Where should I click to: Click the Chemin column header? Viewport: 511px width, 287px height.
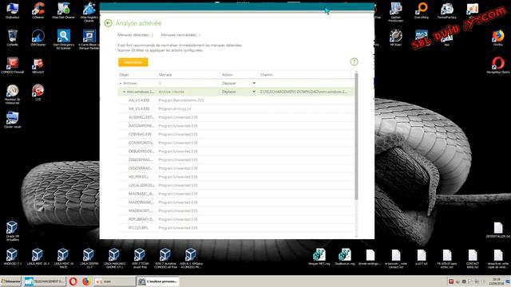267,75
